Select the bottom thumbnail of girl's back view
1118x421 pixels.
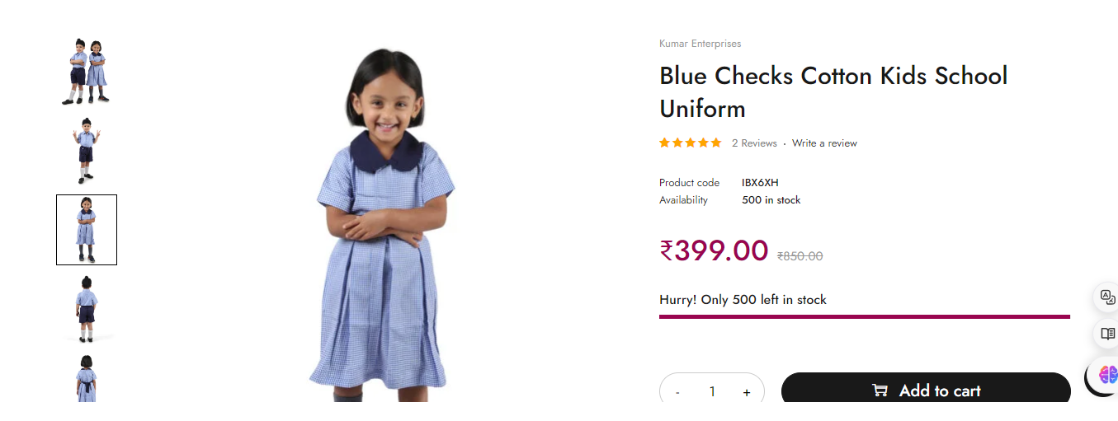(87, 377)
